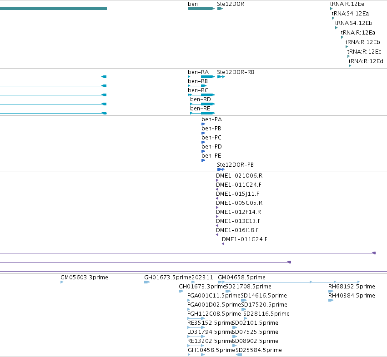Pick the SD02101.5prime EST label
The width and height of the screenshot is (387, 357).
pyautogui.click(x=255, y=323)
